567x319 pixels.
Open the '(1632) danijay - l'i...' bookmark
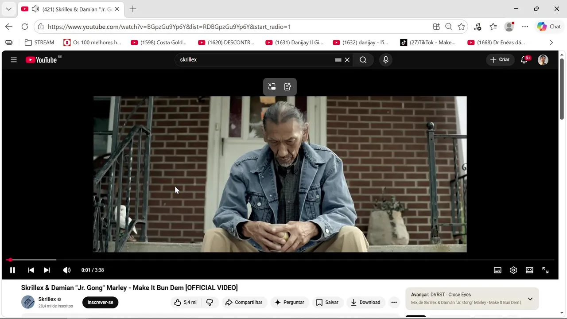point(361,43)
